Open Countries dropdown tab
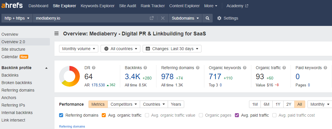Screen dimensions: 332x129 click(154, 104)
